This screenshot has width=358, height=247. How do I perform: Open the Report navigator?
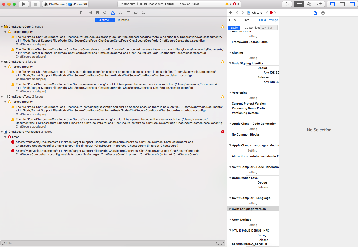point(144,13)
